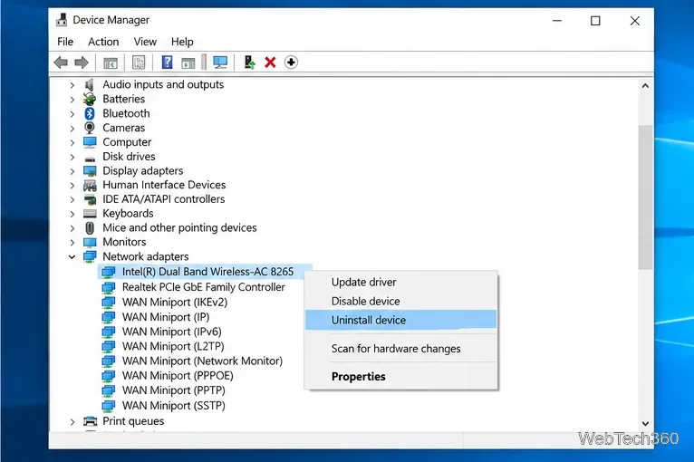Click the vertical scrollbar thumb

click(645, 197)
